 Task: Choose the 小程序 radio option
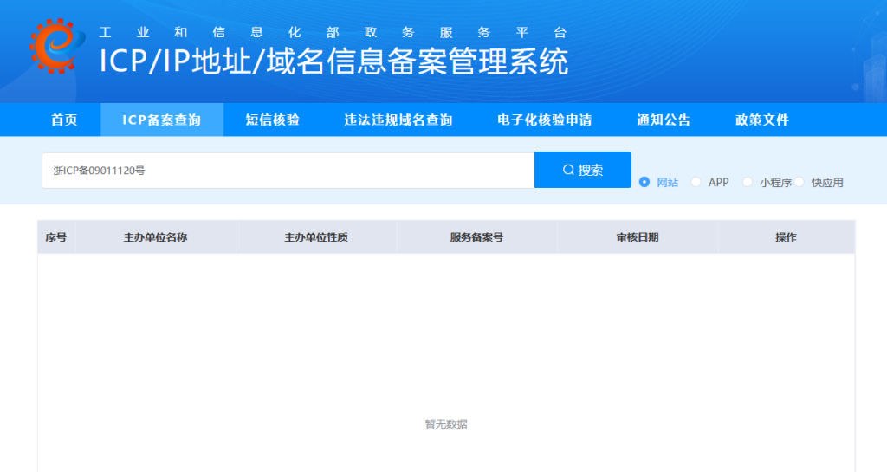pyautogui.click(x=748, y=182)
